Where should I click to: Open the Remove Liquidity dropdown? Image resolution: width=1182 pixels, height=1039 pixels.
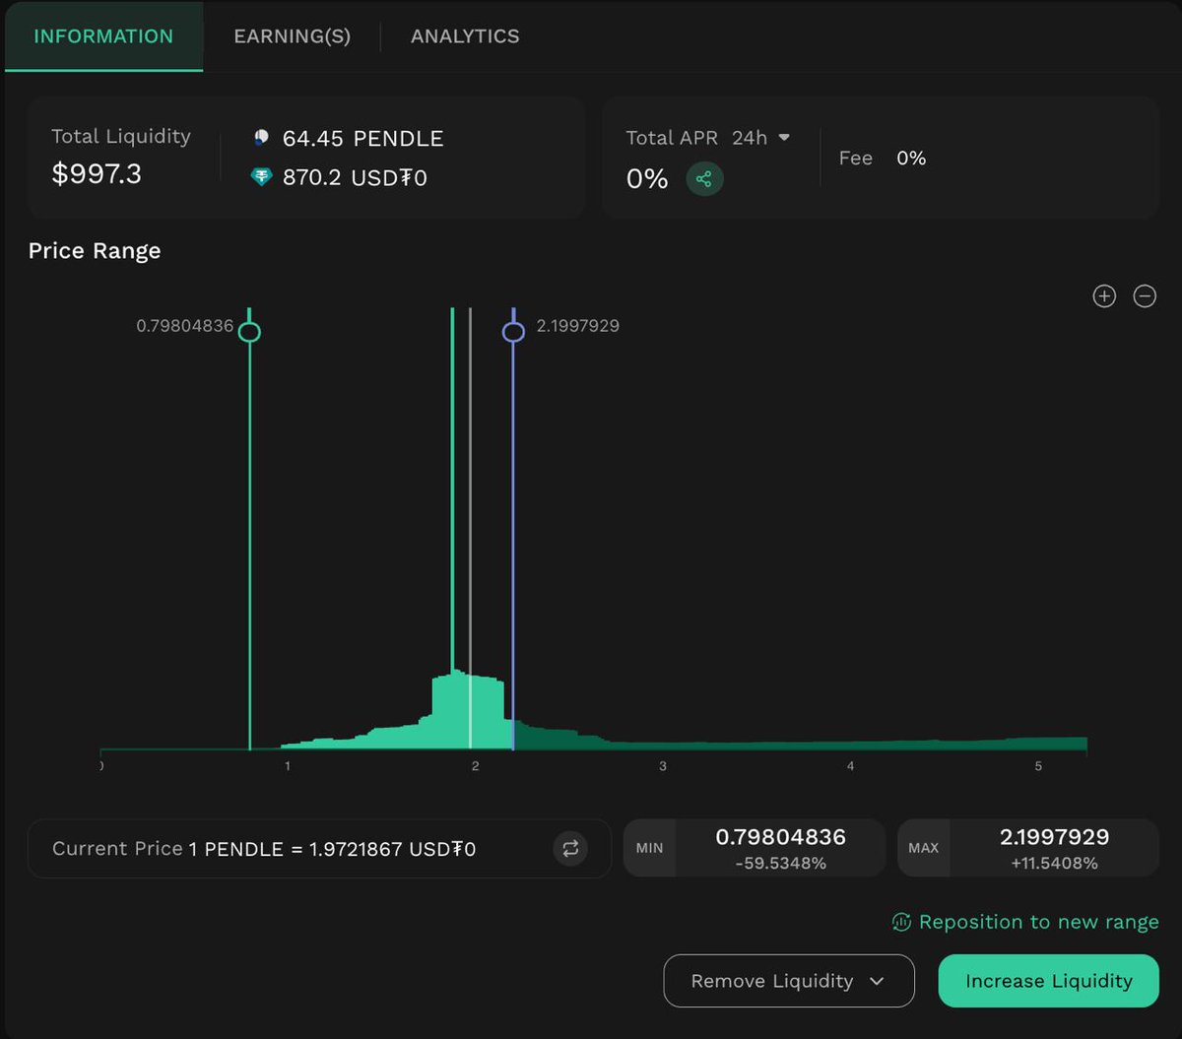789,981
